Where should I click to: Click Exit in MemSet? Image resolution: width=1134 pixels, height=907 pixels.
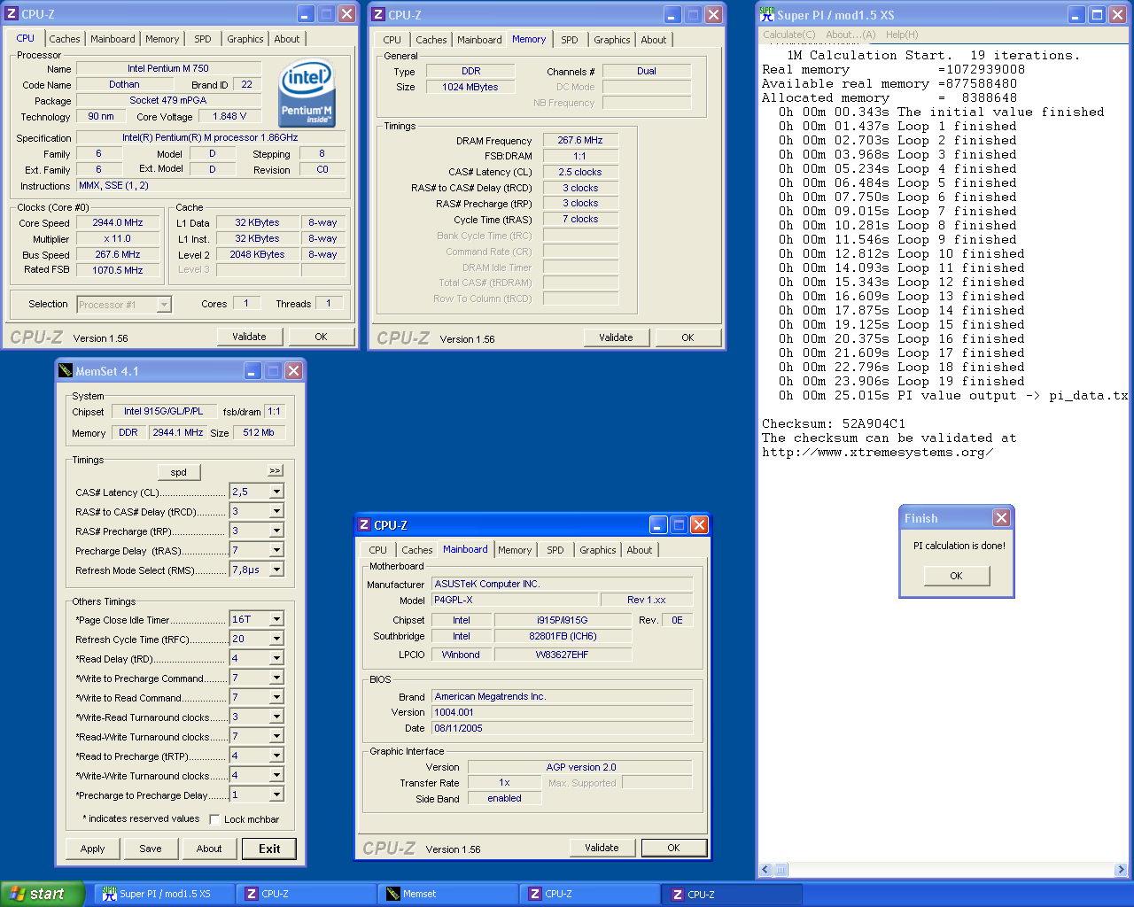pyautogui.click(x=269, y=849)
